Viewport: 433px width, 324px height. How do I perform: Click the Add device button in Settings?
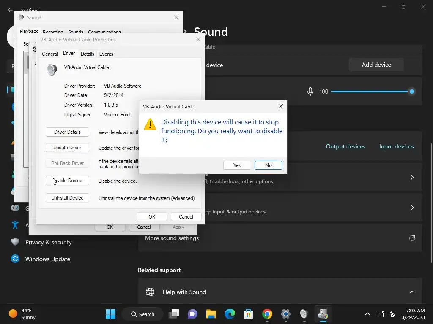click(x=376, y=65)
